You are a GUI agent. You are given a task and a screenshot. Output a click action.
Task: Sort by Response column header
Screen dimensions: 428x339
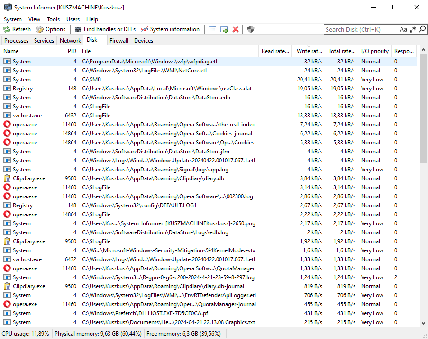404,51
